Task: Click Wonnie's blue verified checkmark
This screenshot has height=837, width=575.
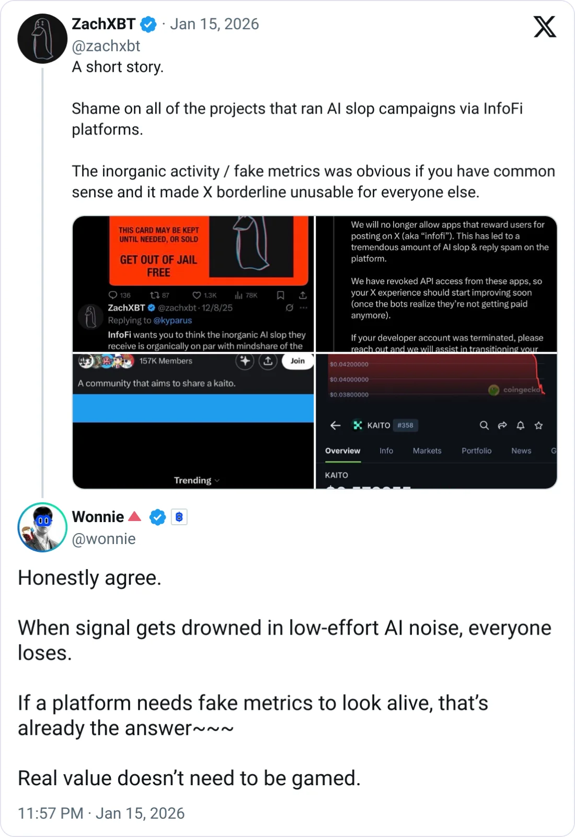Action: [157, 517]
